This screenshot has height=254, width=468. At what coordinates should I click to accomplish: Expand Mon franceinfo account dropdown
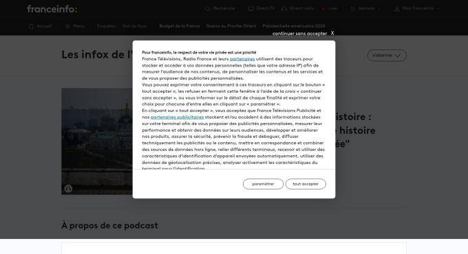[x=438, y=9]
